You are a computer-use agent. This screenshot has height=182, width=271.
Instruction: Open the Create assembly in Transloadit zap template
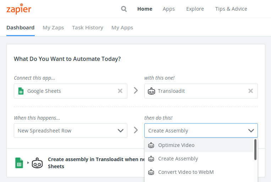pyautogui.click(x=96, y=163)
